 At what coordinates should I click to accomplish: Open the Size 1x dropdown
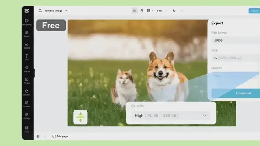[x=236, y=58]
